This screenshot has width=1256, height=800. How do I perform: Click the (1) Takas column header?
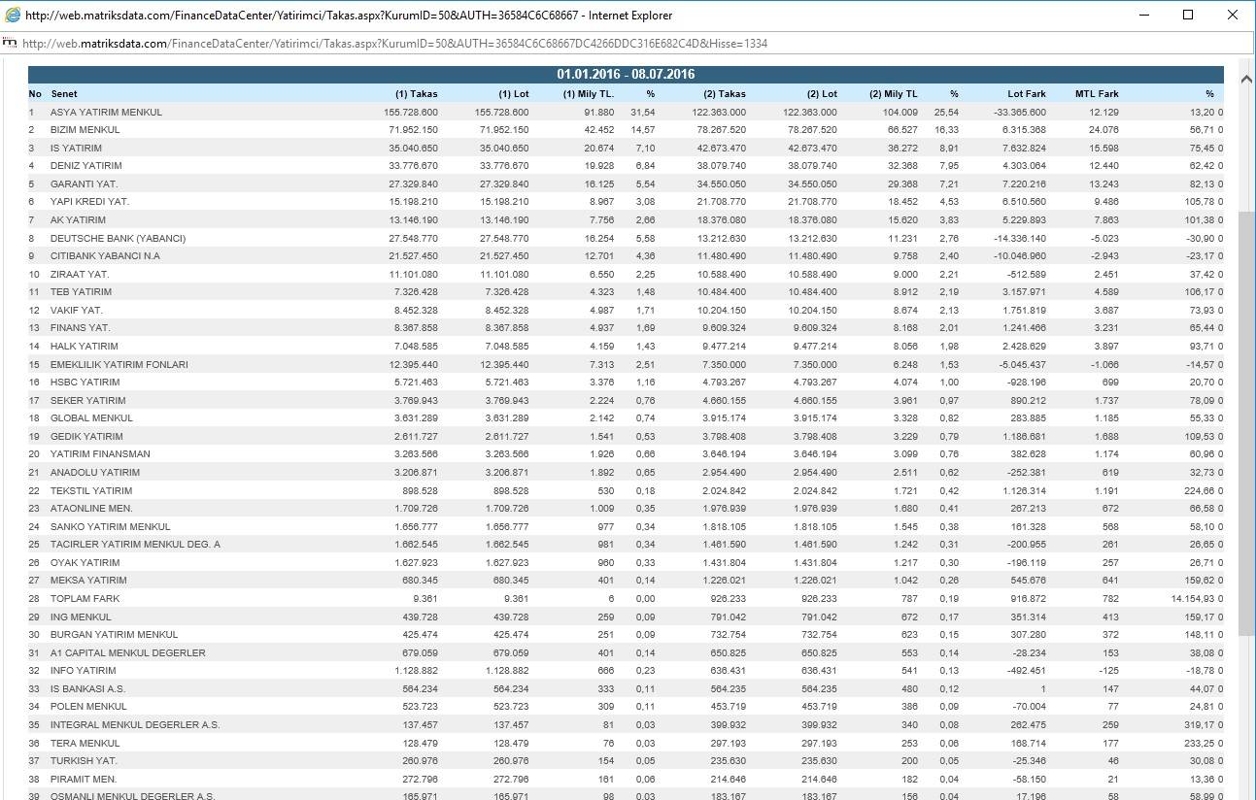click(416, 94)
